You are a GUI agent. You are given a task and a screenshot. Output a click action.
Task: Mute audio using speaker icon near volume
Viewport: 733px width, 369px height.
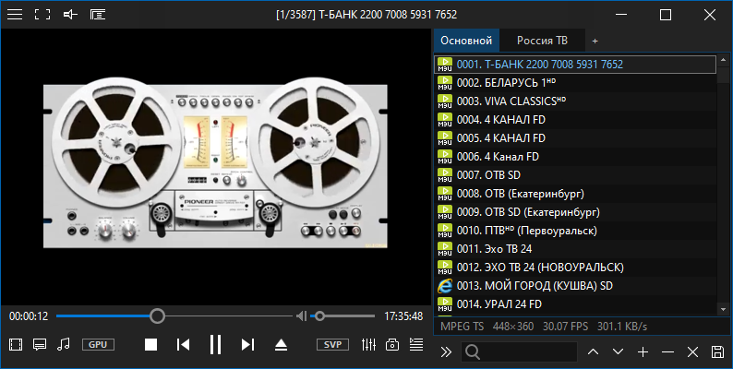point(302,316)
